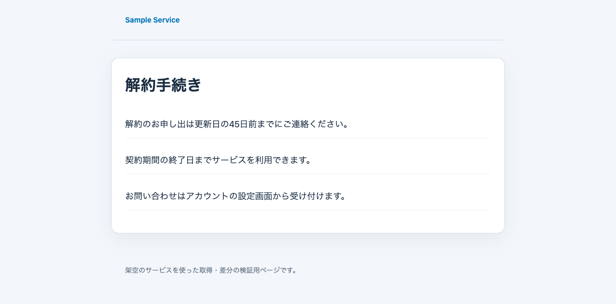Click 受け付けます at the end of third paragraph
This screenshot has height=304, width=616.
pyautogui.click(x=315, y=196)
